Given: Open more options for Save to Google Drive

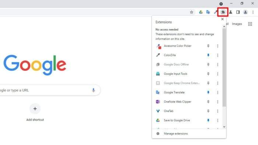Looking at the screenshot, I should pyautogui.click(x=217, y=120).
